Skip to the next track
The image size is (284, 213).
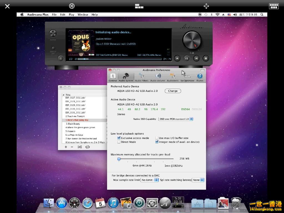click(196, 58)
